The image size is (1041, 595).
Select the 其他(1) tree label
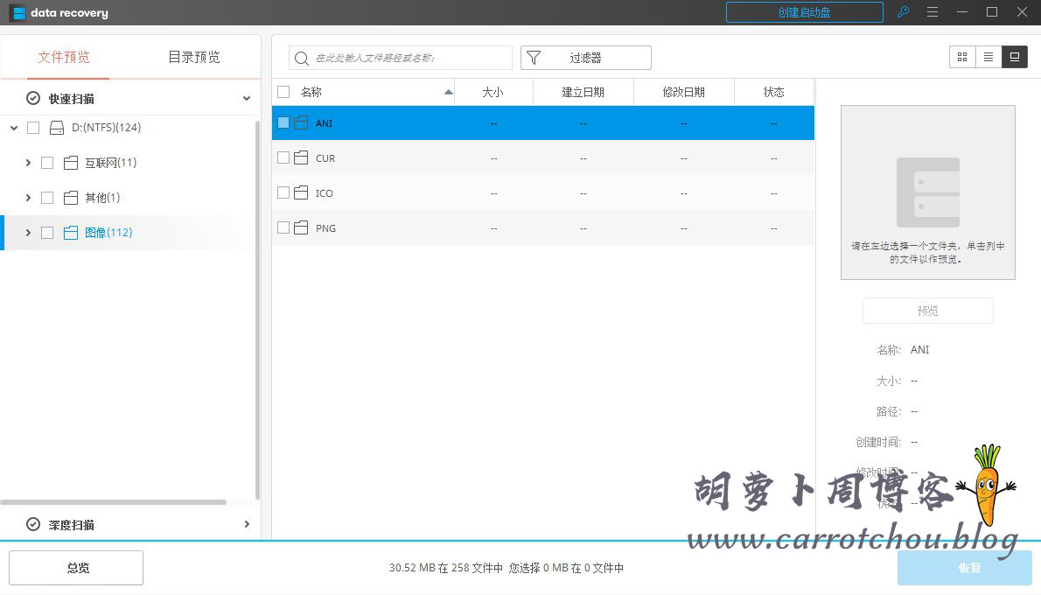pyautogui.click(x=102, y=198)
